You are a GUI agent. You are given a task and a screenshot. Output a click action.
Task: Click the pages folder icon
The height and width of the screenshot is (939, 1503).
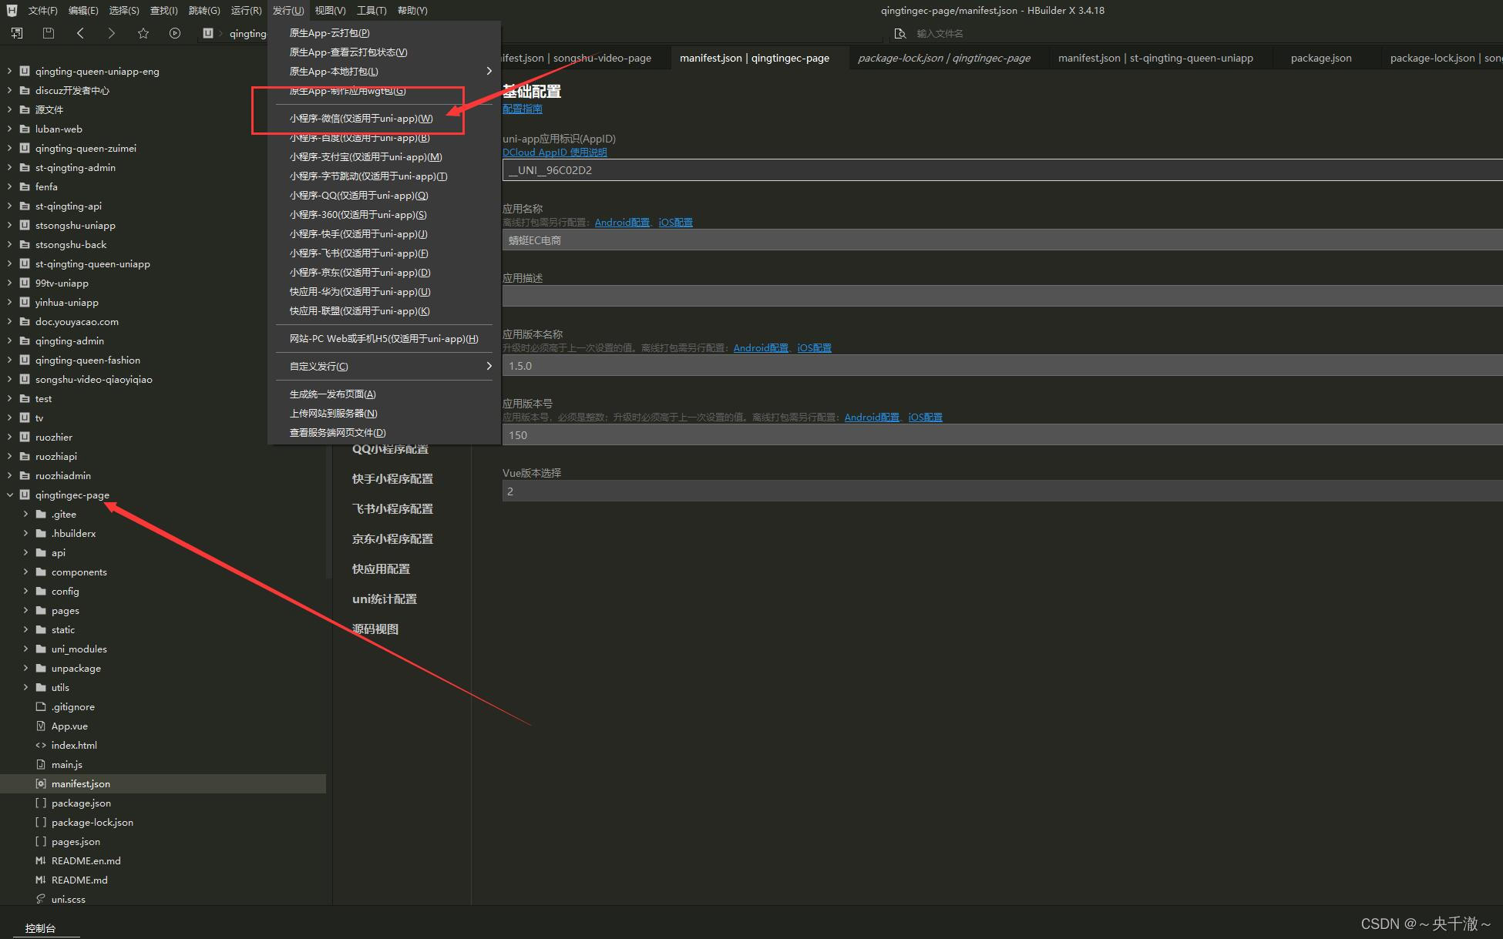(41, 610)
